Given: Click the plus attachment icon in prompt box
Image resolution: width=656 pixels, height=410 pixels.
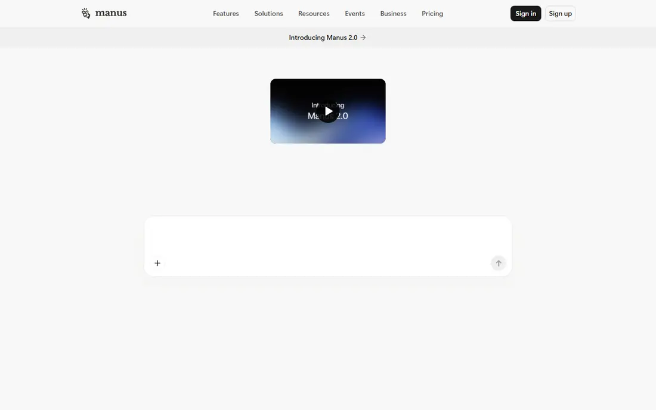Looking at the screenshot, I should pos(157,263).
